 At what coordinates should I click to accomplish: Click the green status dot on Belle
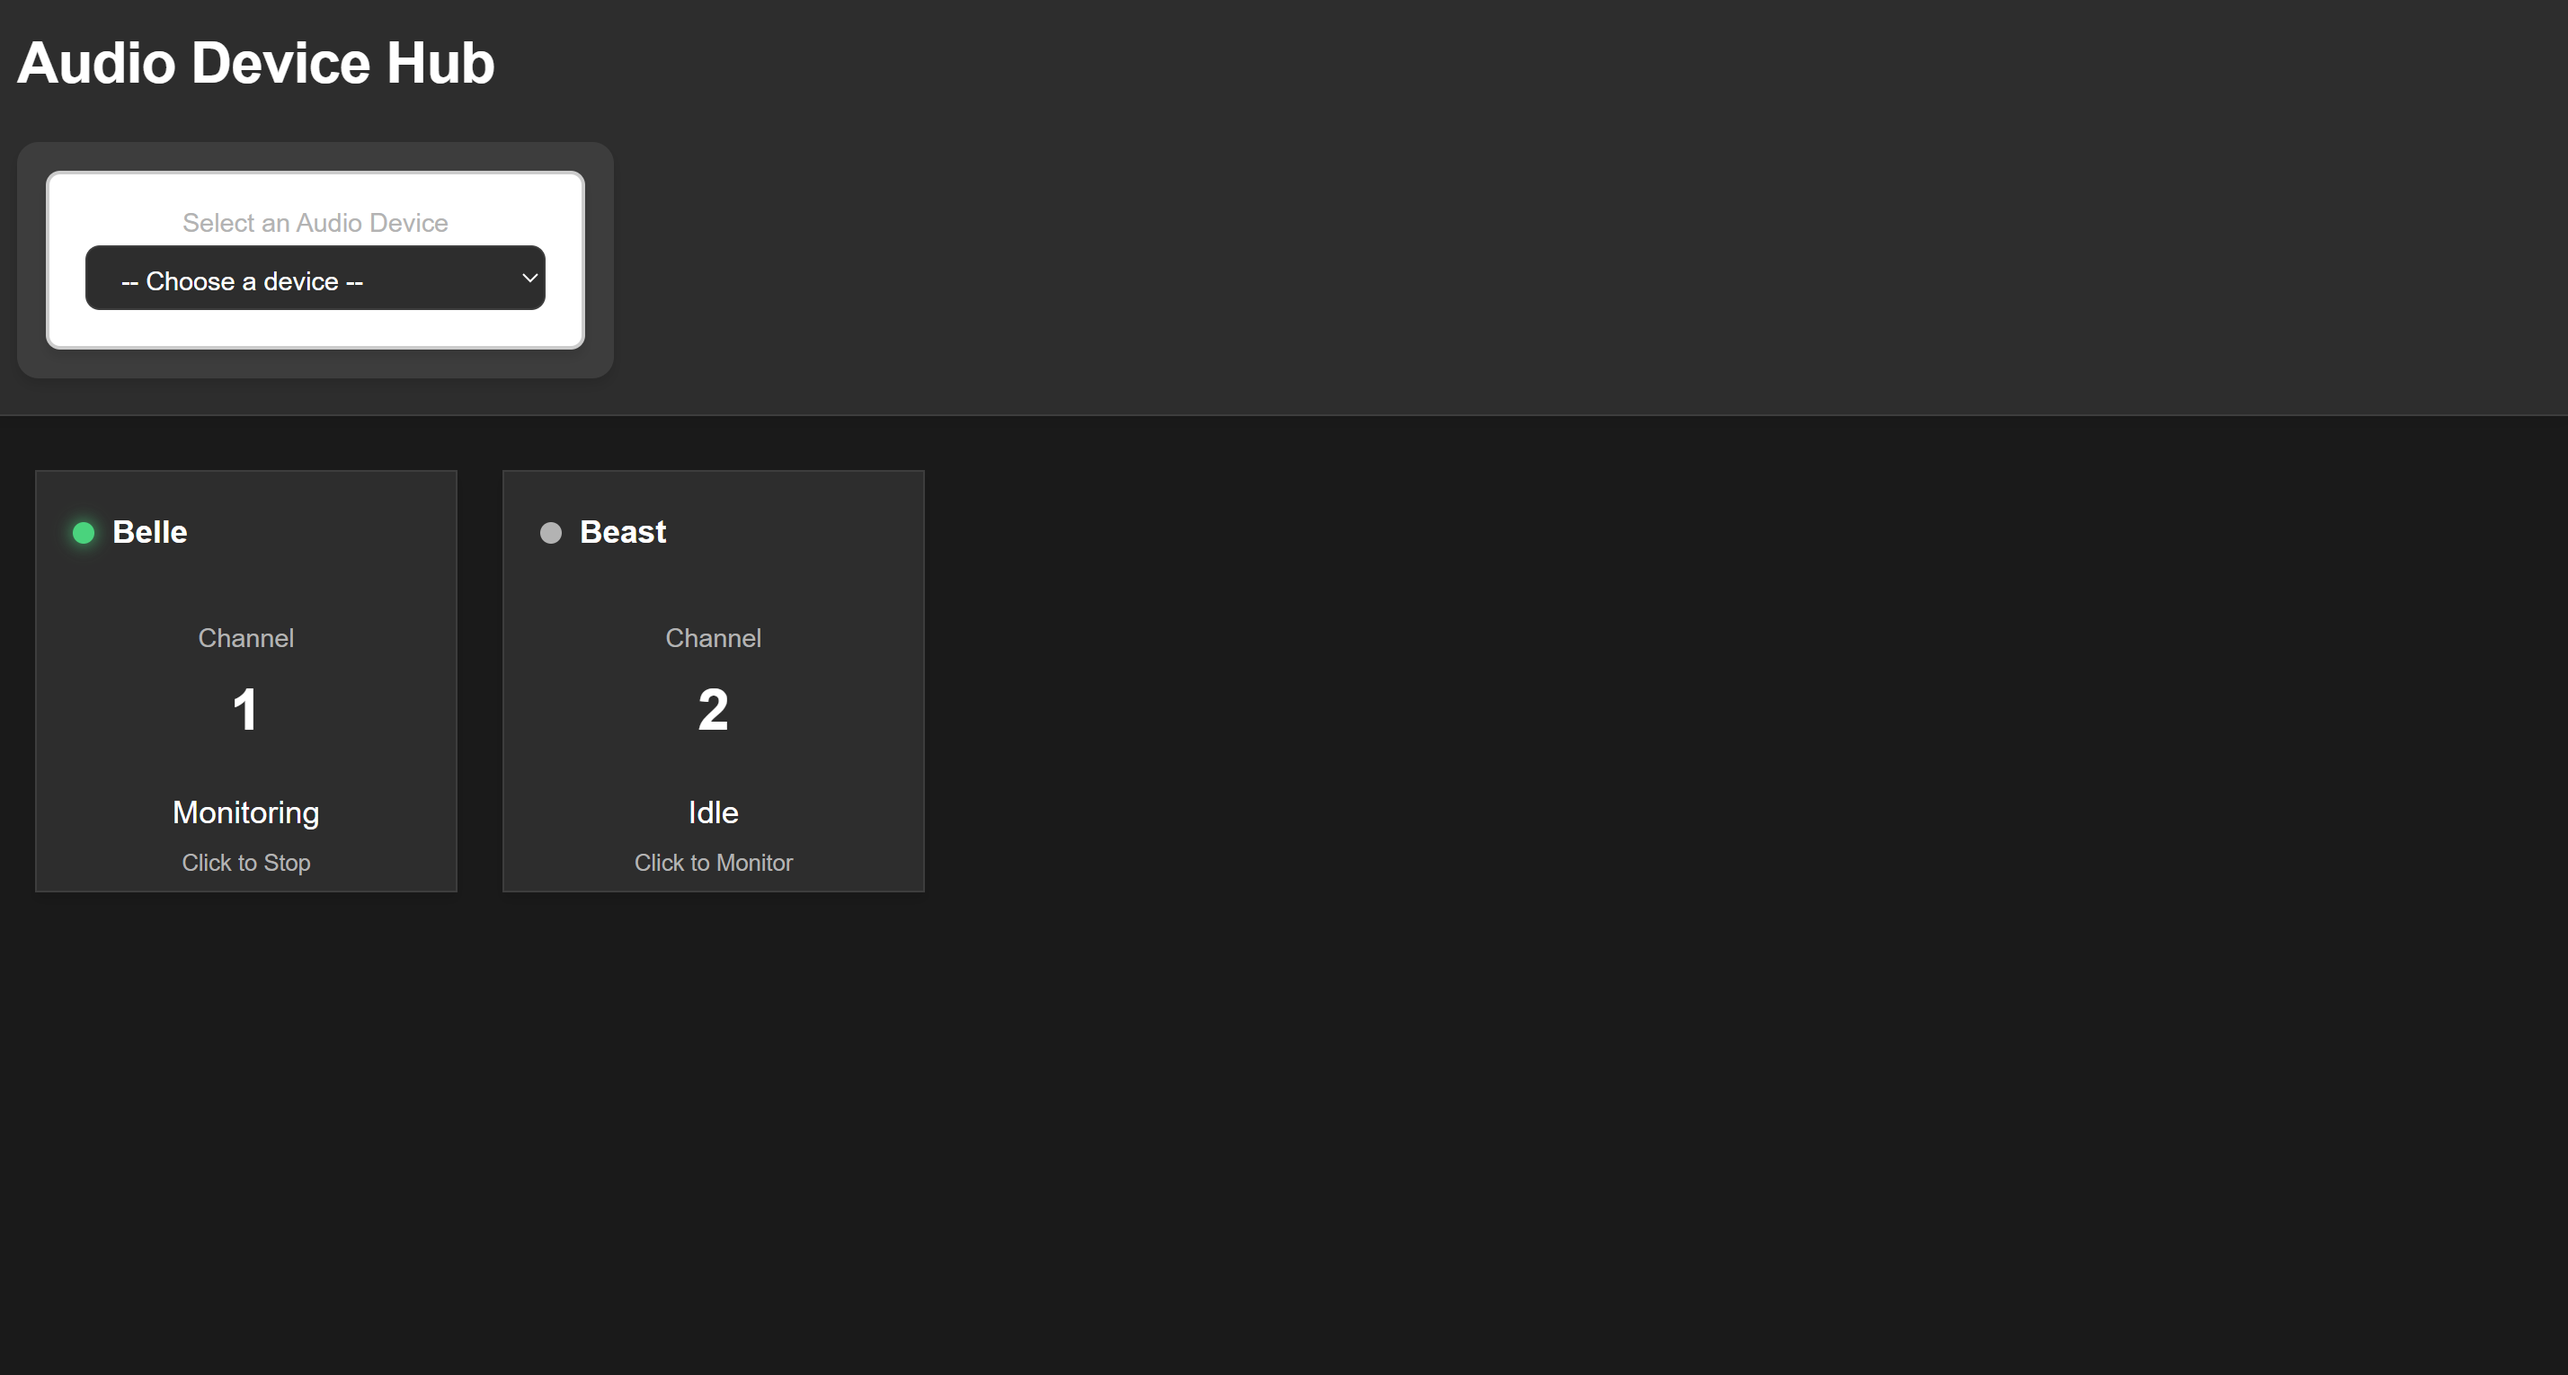(84, 533)
